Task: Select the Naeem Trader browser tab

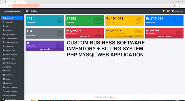Action: tap(15, 2)
